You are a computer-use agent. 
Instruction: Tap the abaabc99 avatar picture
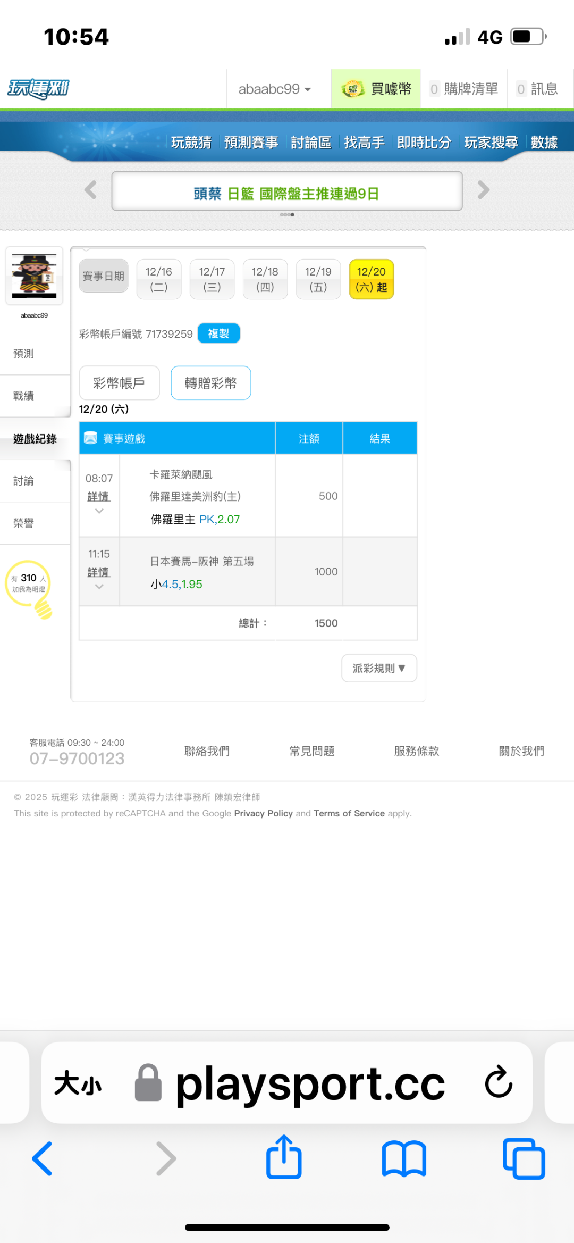coord(35,276)
